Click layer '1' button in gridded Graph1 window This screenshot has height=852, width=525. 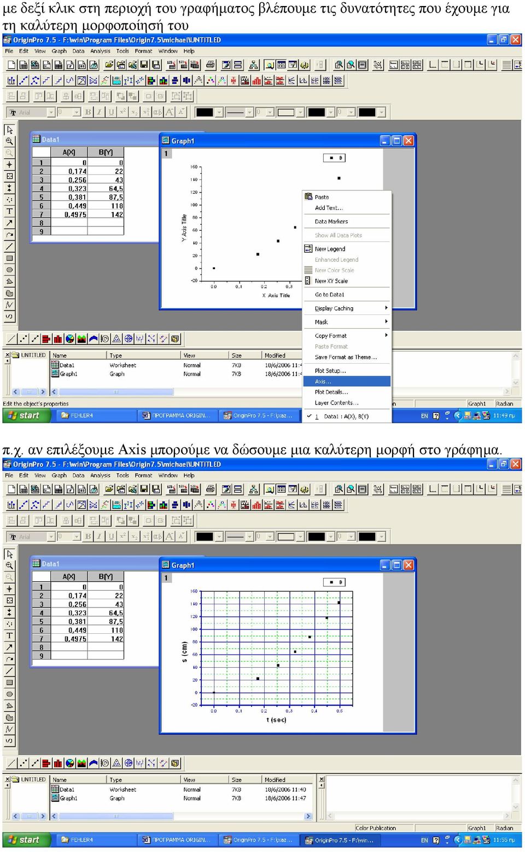(166, 577)
